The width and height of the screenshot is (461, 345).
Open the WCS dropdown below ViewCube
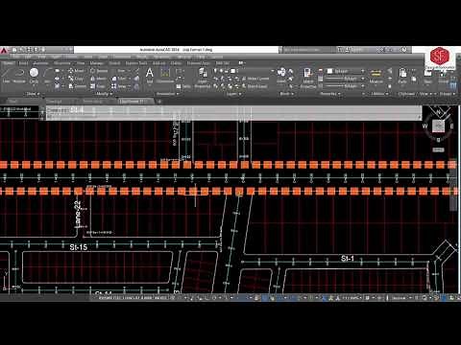pyautogui.click(x=438, y=149)
